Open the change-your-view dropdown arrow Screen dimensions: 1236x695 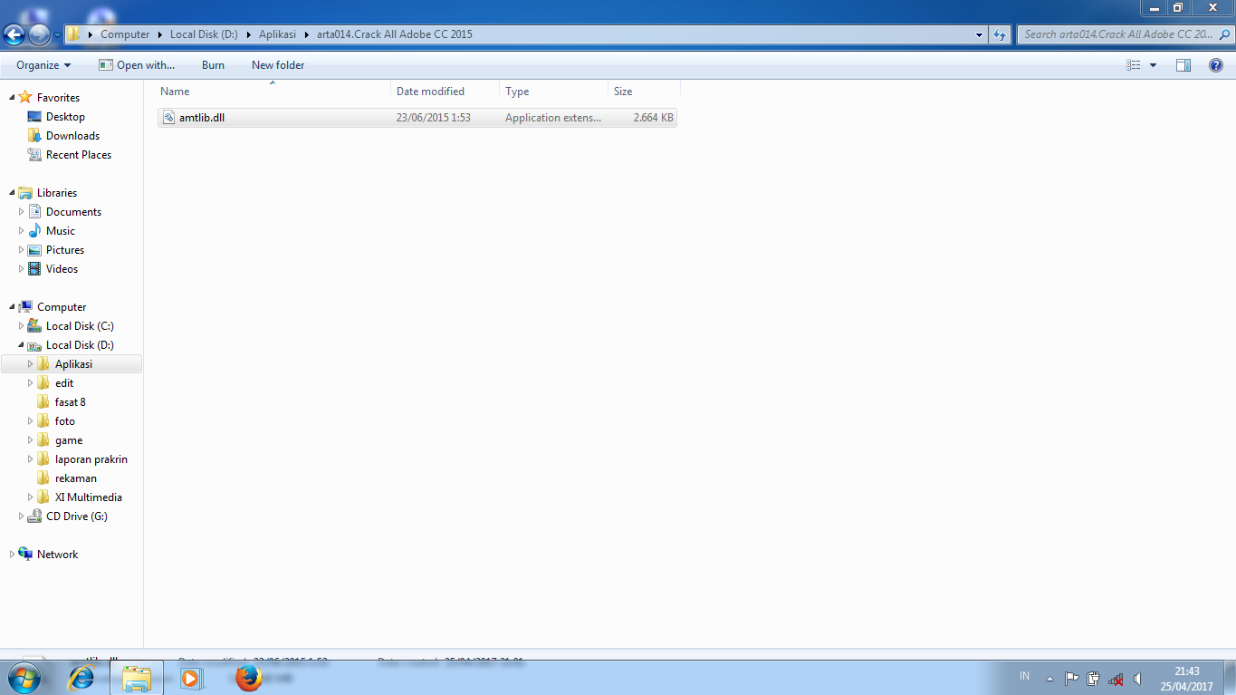tap(1153, 64)
